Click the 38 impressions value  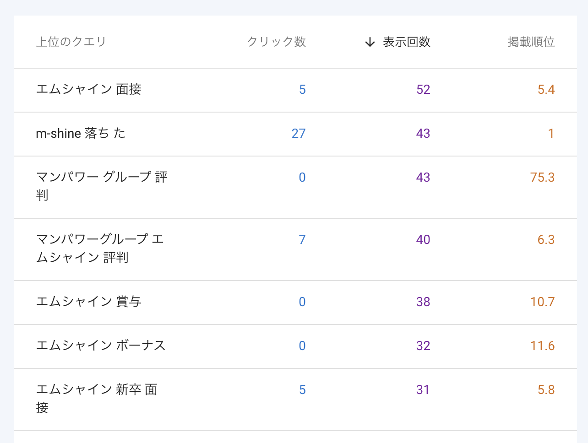tap(423, 302)
